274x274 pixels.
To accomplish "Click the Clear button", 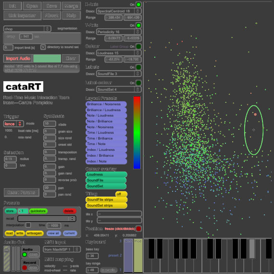I will point(71,58).
